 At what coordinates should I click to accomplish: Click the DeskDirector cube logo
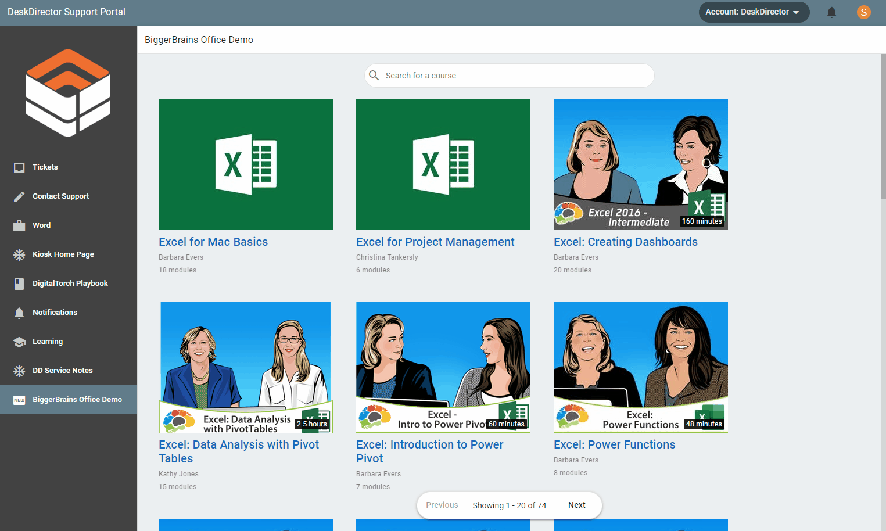68,93
